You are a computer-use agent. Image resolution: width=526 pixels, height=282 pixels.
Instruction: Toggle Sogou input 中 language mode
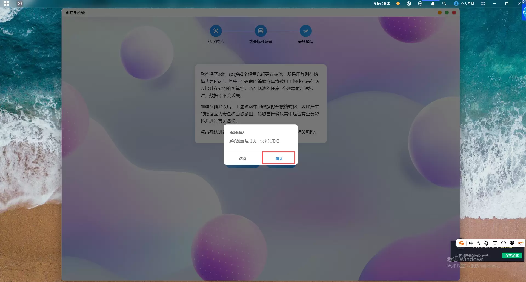tap(471, 243)
